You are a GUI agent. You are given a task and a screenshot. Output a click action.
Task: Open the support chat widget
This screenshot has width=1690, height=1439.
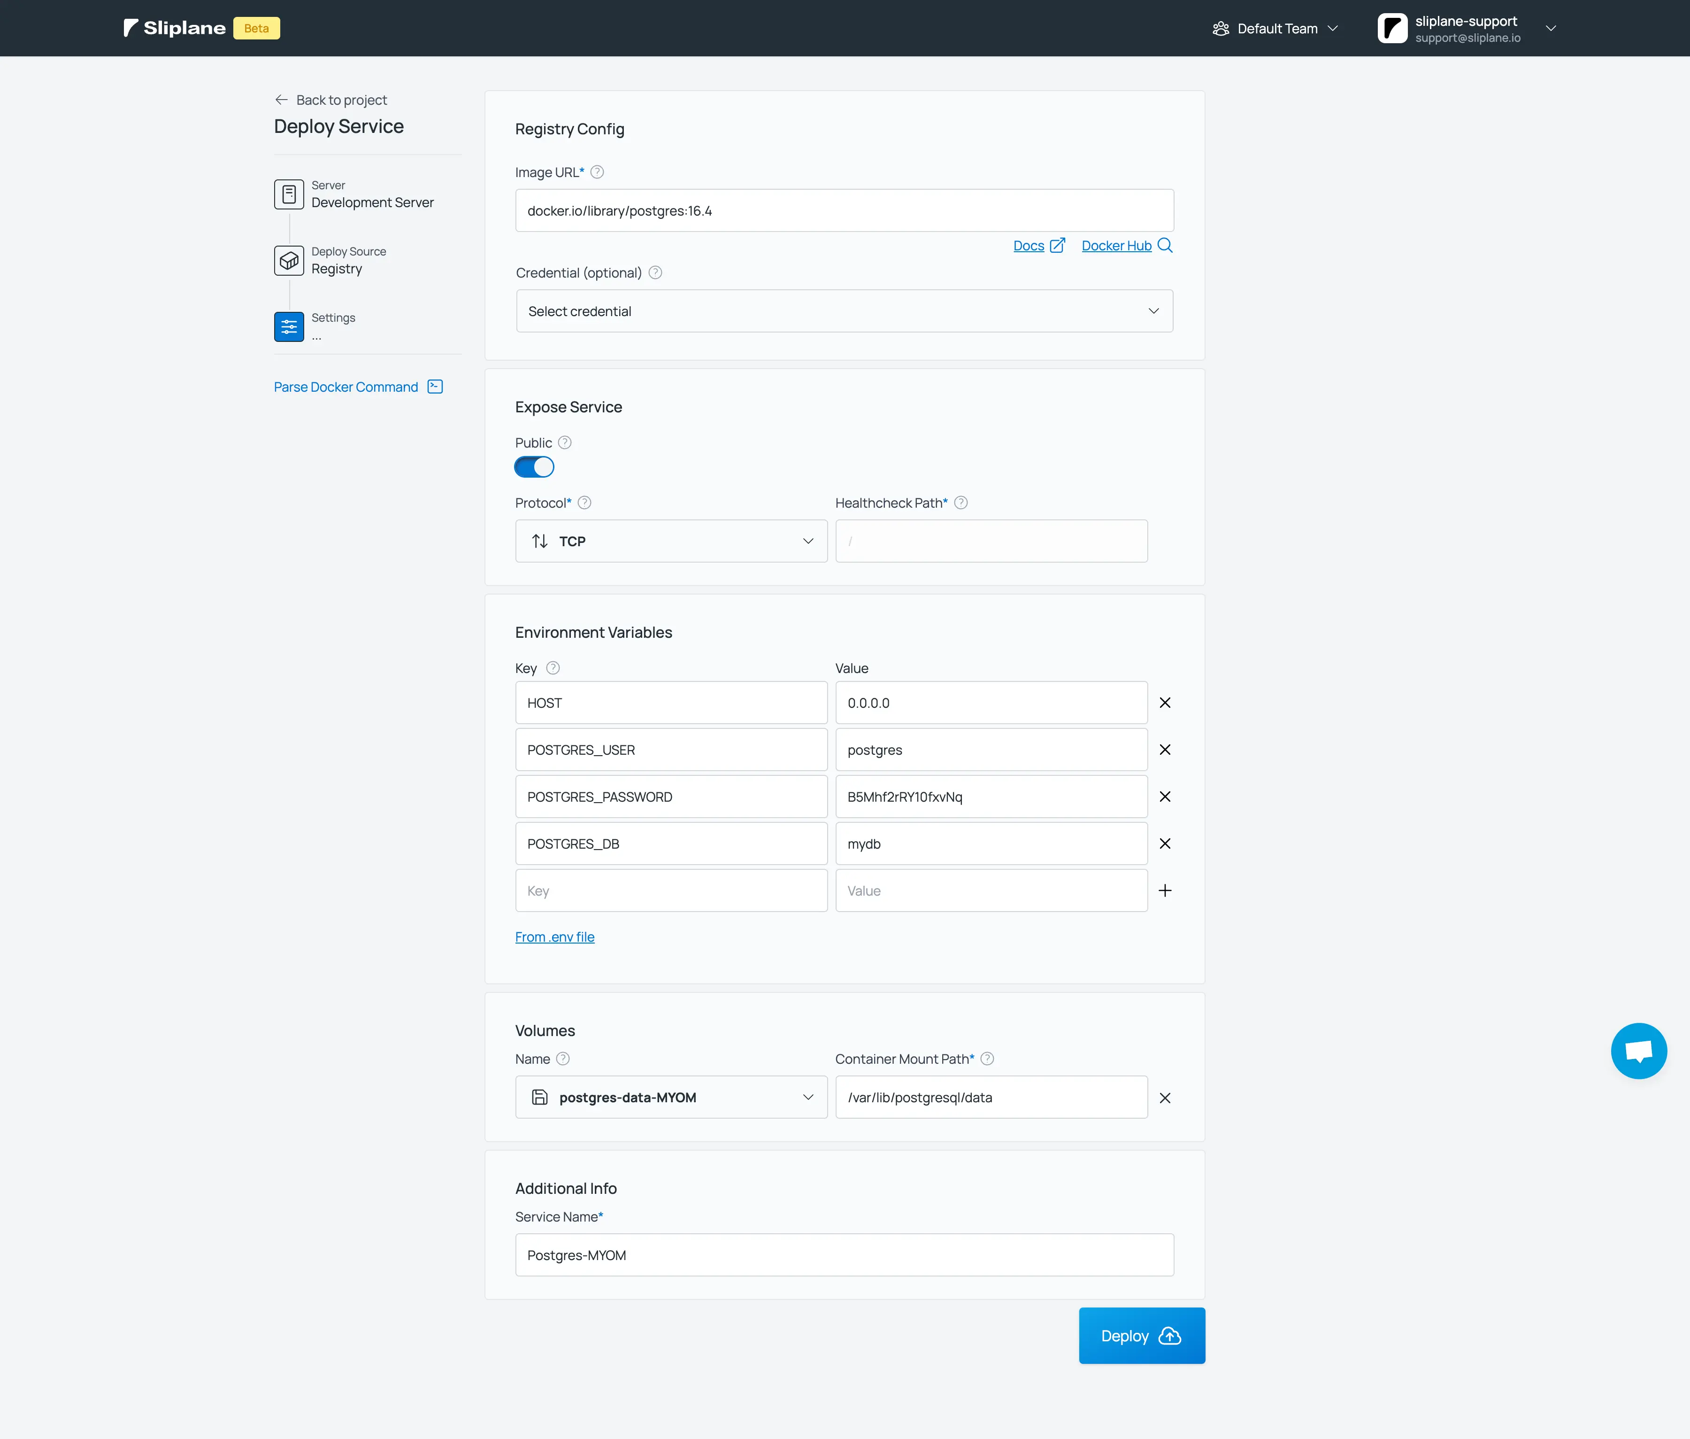tap(1639, 1051)
